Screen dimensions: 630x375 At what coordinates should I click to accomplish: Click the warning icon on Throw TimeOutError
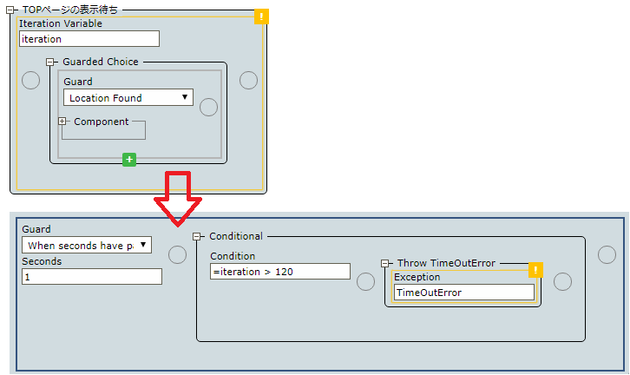[535, 270]
